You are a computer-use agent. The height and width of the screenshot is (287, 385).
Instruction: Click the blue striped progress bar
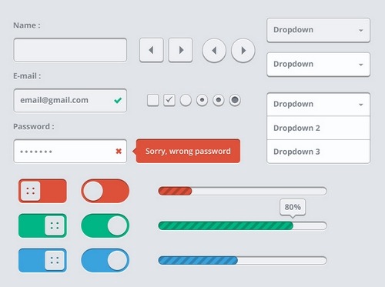pyautogui.click(x=243, y=261)
